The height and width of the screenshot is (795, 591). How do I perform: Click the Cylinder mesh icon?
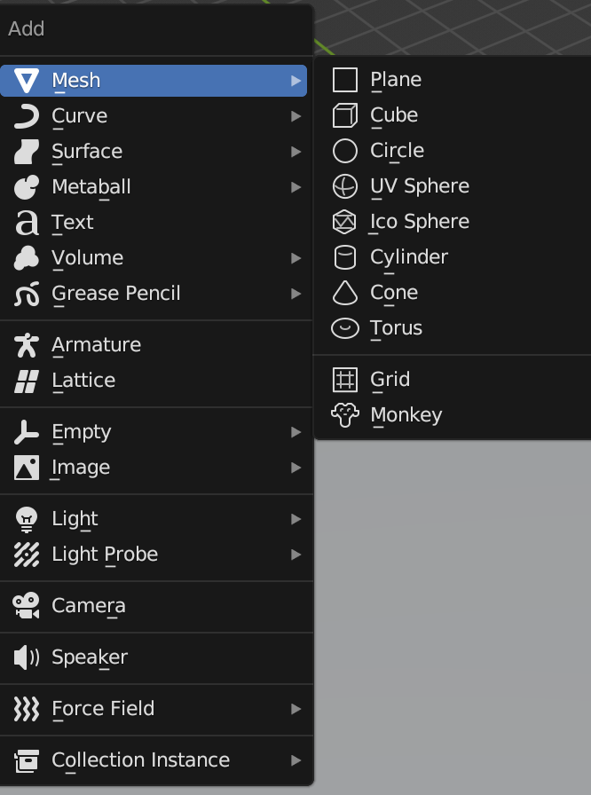344,257
